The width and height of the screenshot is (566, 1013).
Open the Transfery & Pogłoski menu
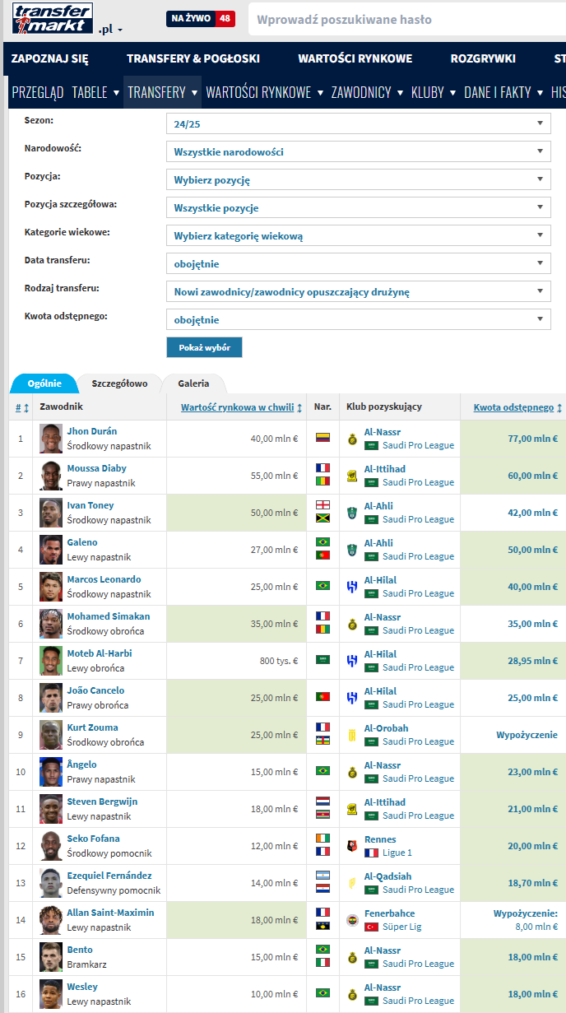[x=193, y=58]
